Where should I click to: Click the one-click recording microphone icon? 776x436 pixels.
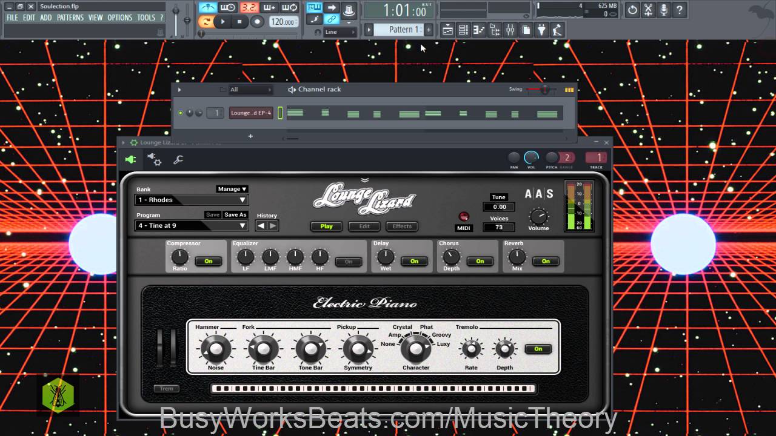[664, 10]
